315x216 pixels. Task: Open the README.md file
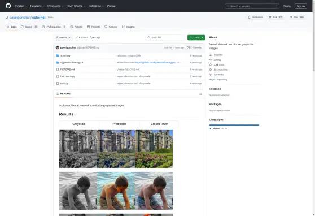tap(67, 70)
